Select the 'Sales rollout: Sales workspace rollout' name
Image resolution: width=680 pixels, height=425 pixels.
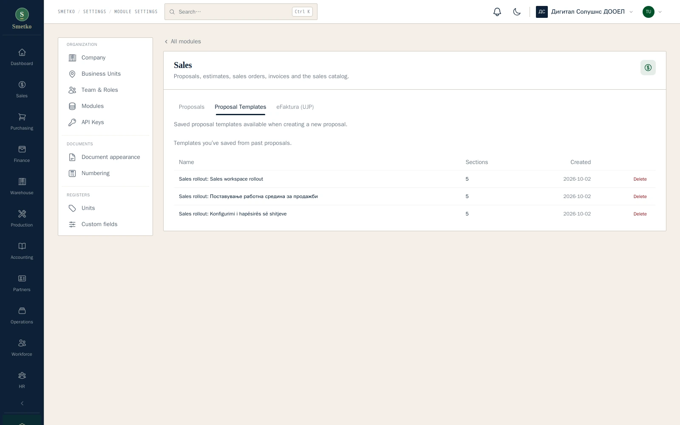(x=221, y=179)
